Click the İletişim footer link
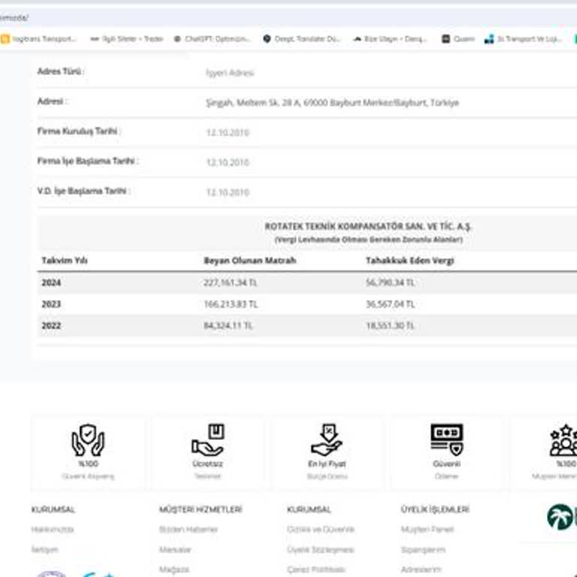Screen dimensions: 577x577 (x=44, y=550)
